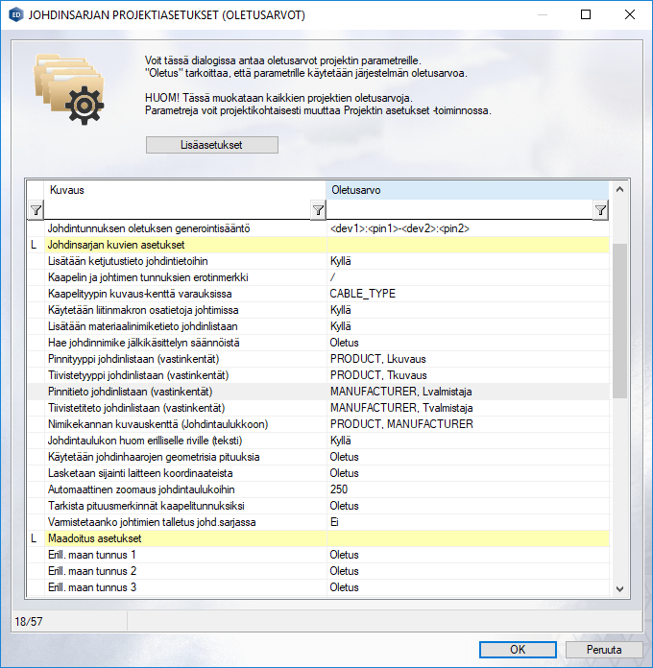
Task: Change the Ei value for Varmistetaanko johtimien talletus
Action: 467,523
